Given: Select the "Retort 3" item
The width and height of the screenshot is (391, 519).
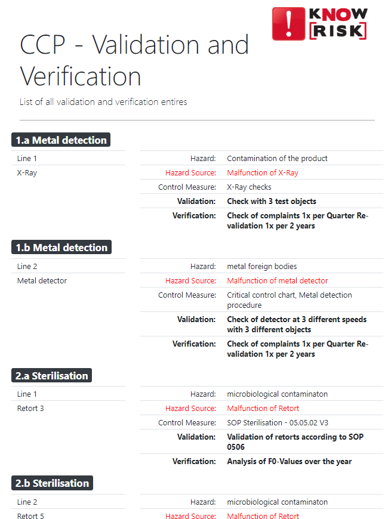Looking at the screenshot, I should 30,409.
